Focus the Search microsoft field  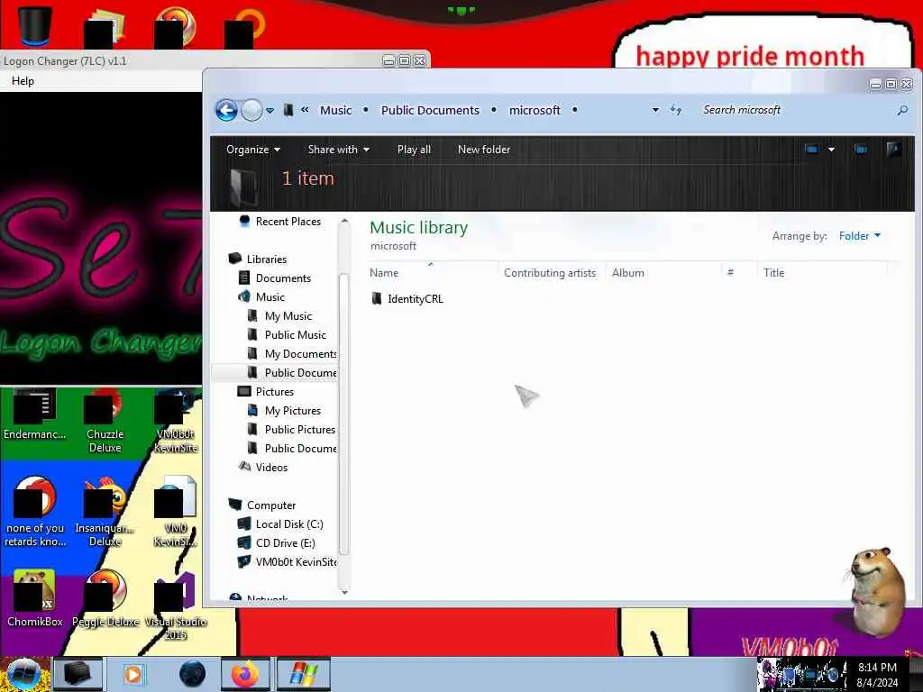pos(795,110)
